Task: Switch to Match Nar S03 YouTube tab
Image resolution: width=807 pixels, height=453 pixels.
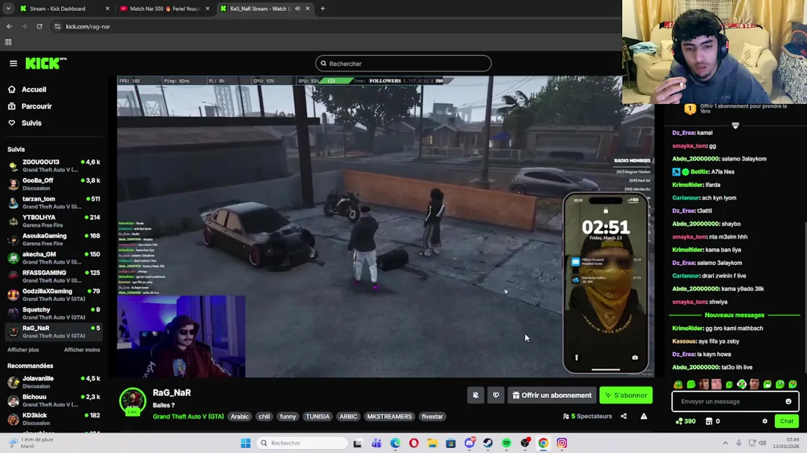Action: click(x=165, y=9)
